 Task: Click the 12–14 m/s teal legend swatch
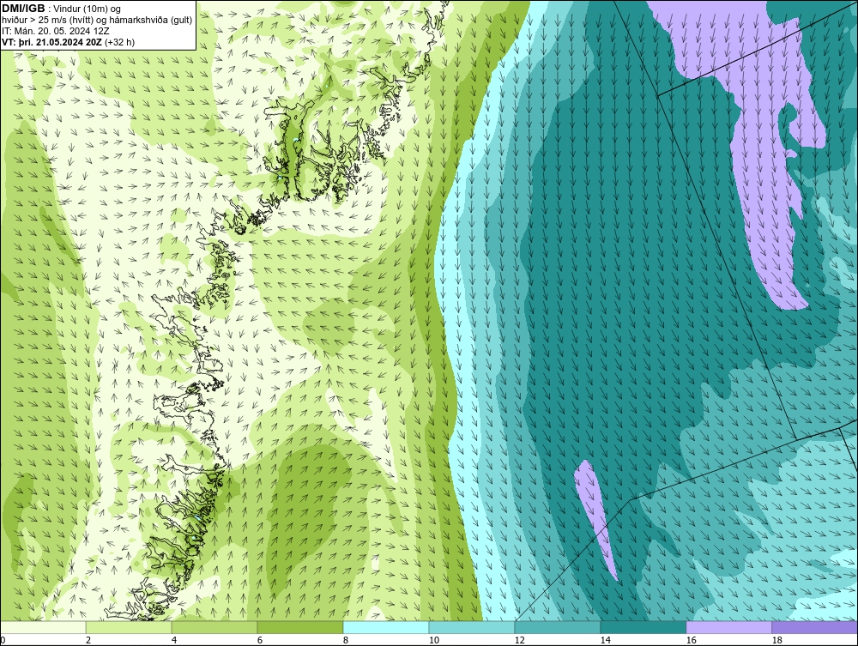coord(558,627)
